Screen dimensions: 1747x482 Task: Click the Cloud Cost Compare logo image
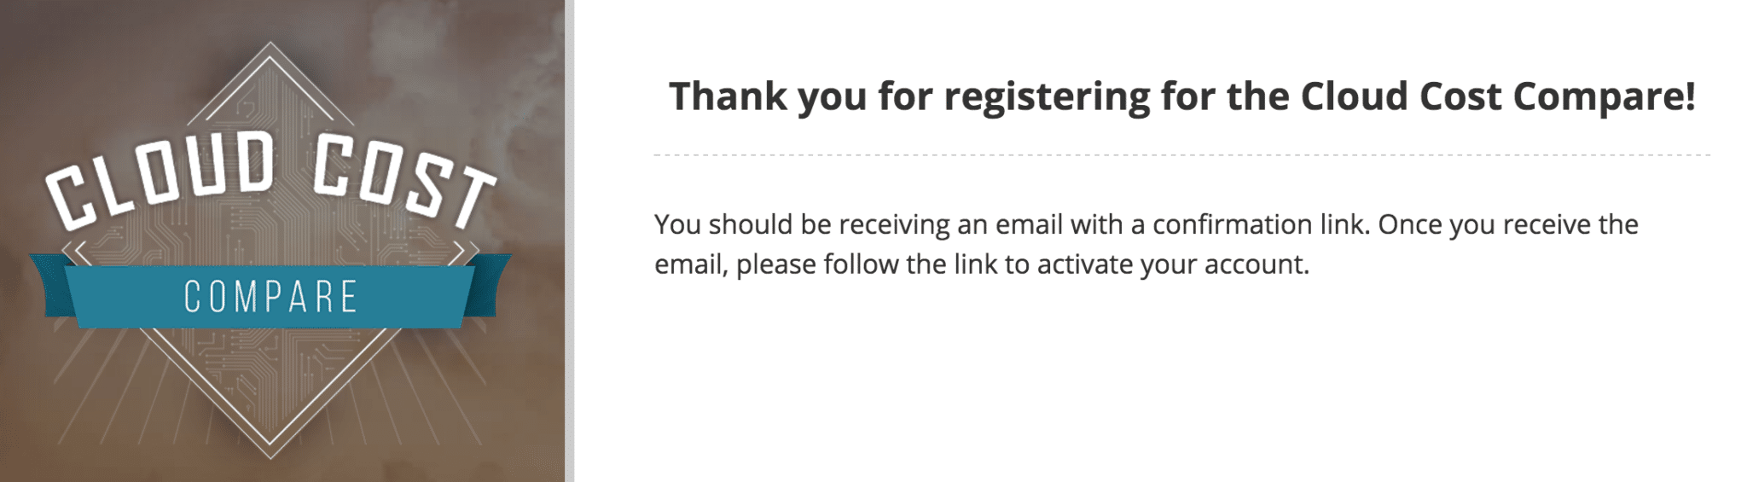pyautogui.click(x=281, y=241)
